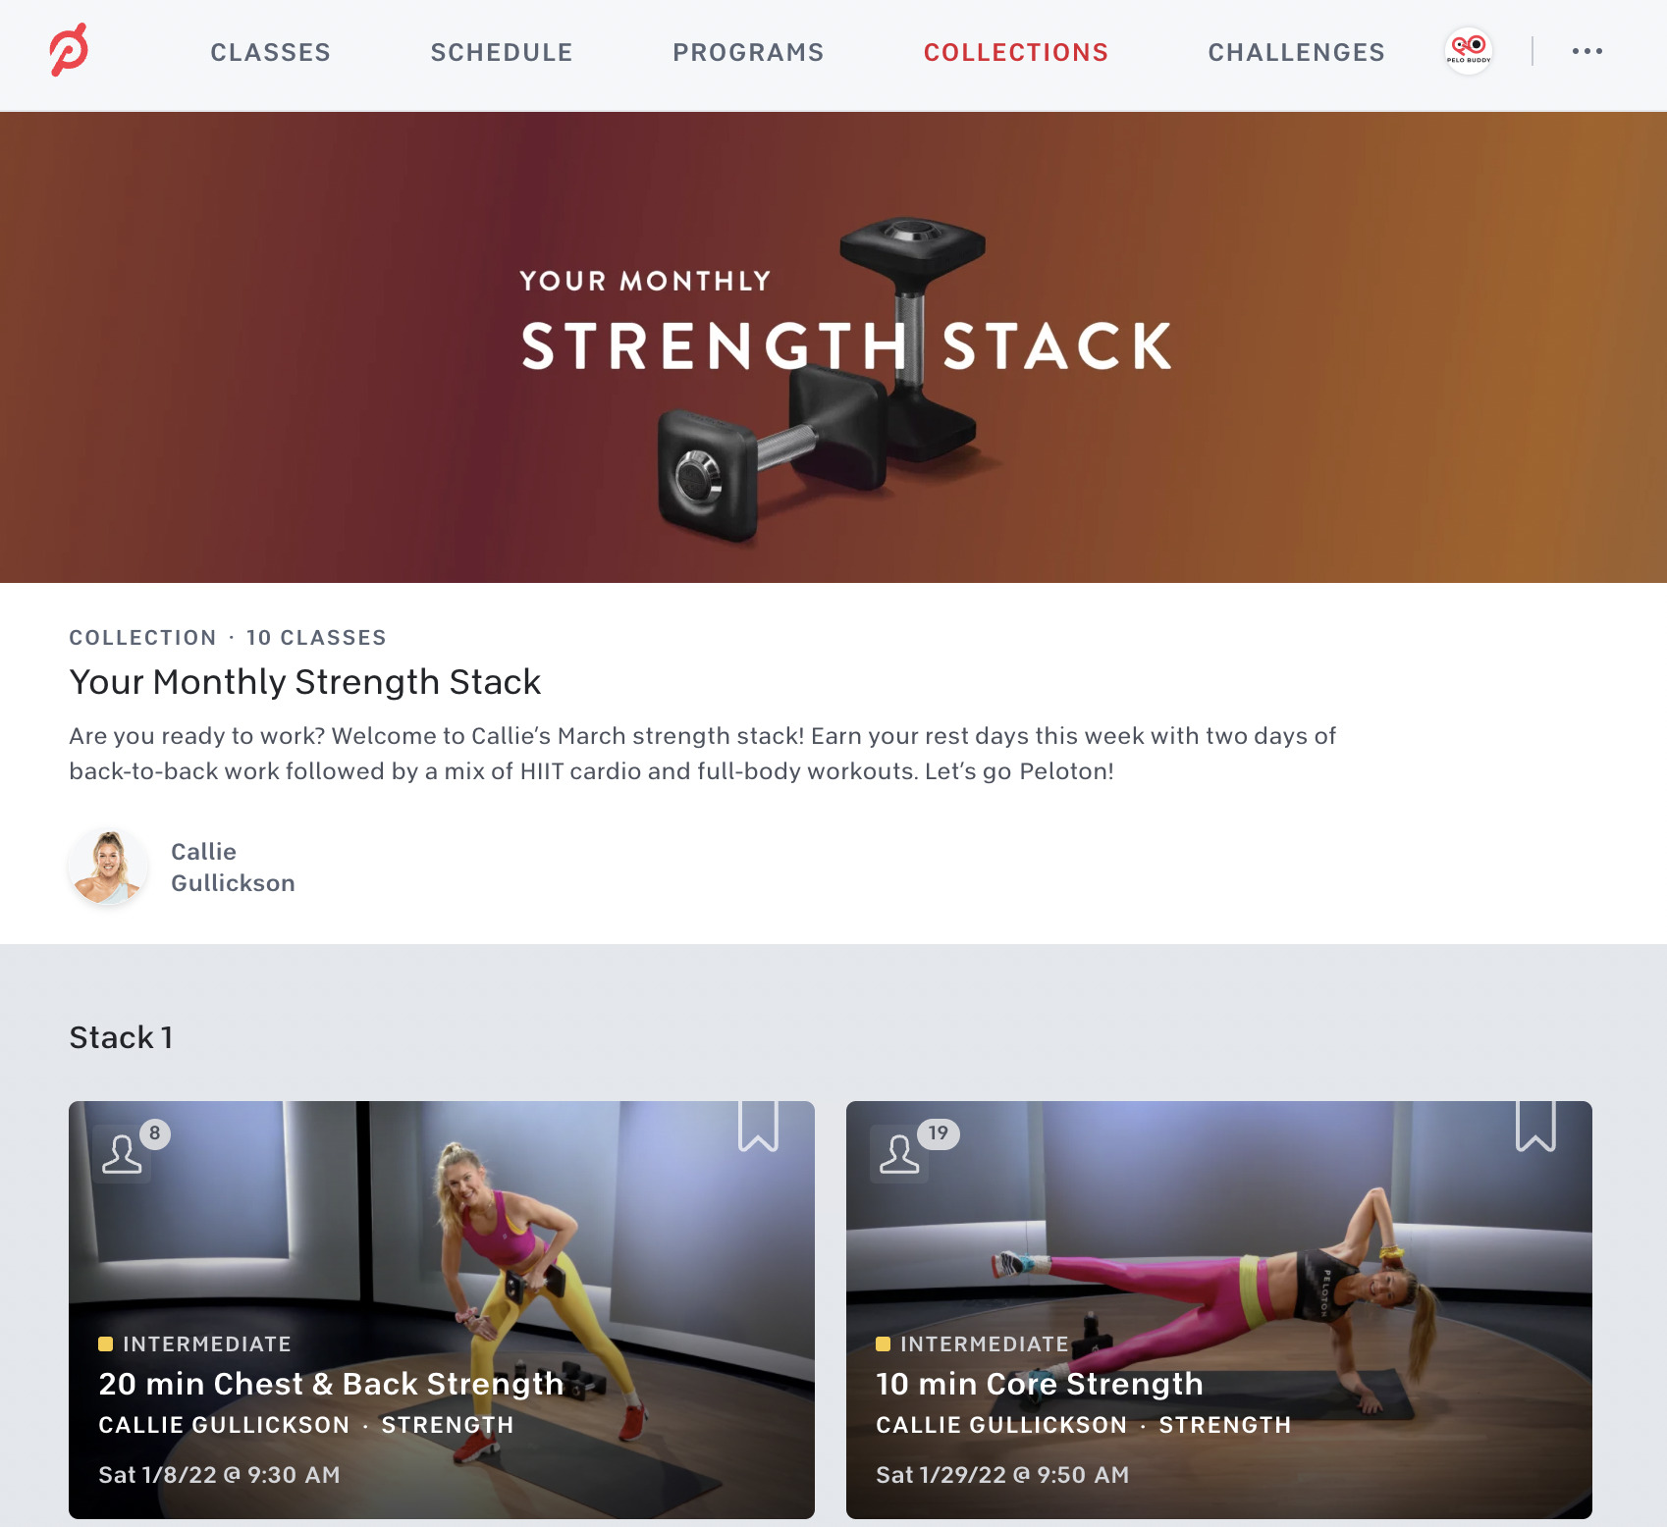Select the Core Strength class thumbnail image
This screenshot has width=1667, height=1527.
click(1219, 1310)
